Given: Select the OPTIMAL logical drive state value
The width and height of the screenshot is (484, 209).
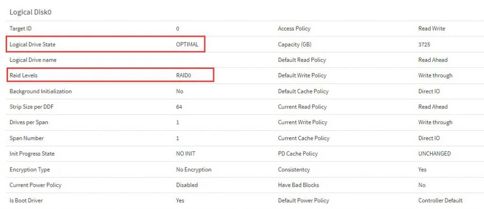Looking at the screenshot, I should [x=187, y=44].
